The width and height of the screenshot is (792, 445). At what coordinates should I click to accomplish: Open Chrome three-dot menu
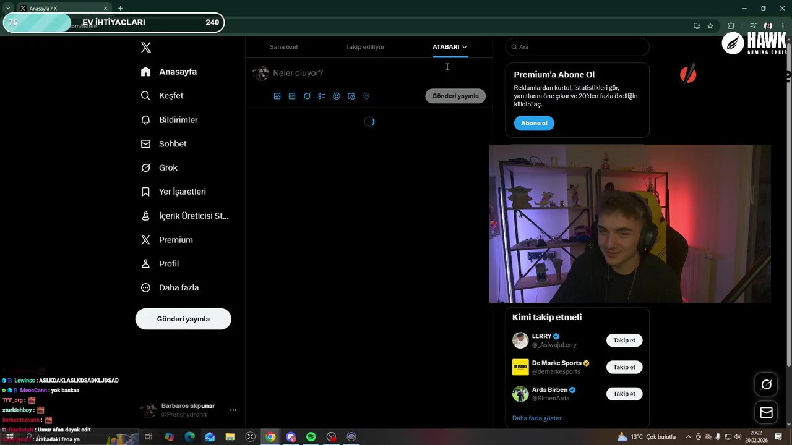pos(783,26)
